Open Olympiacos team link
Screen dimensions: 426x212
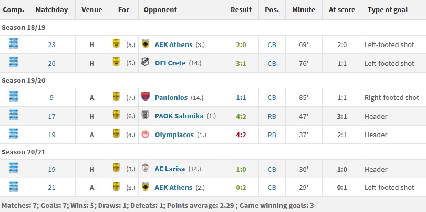point(174,135)
